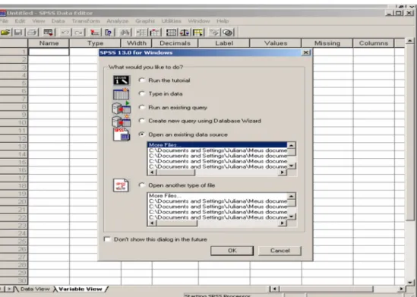
Task: Select the Type in data radio button
Action: click(142, 93)
